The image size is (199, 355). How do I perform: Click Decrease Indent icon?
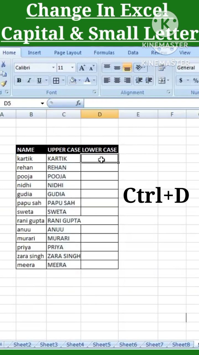click(x=139, y=80)
